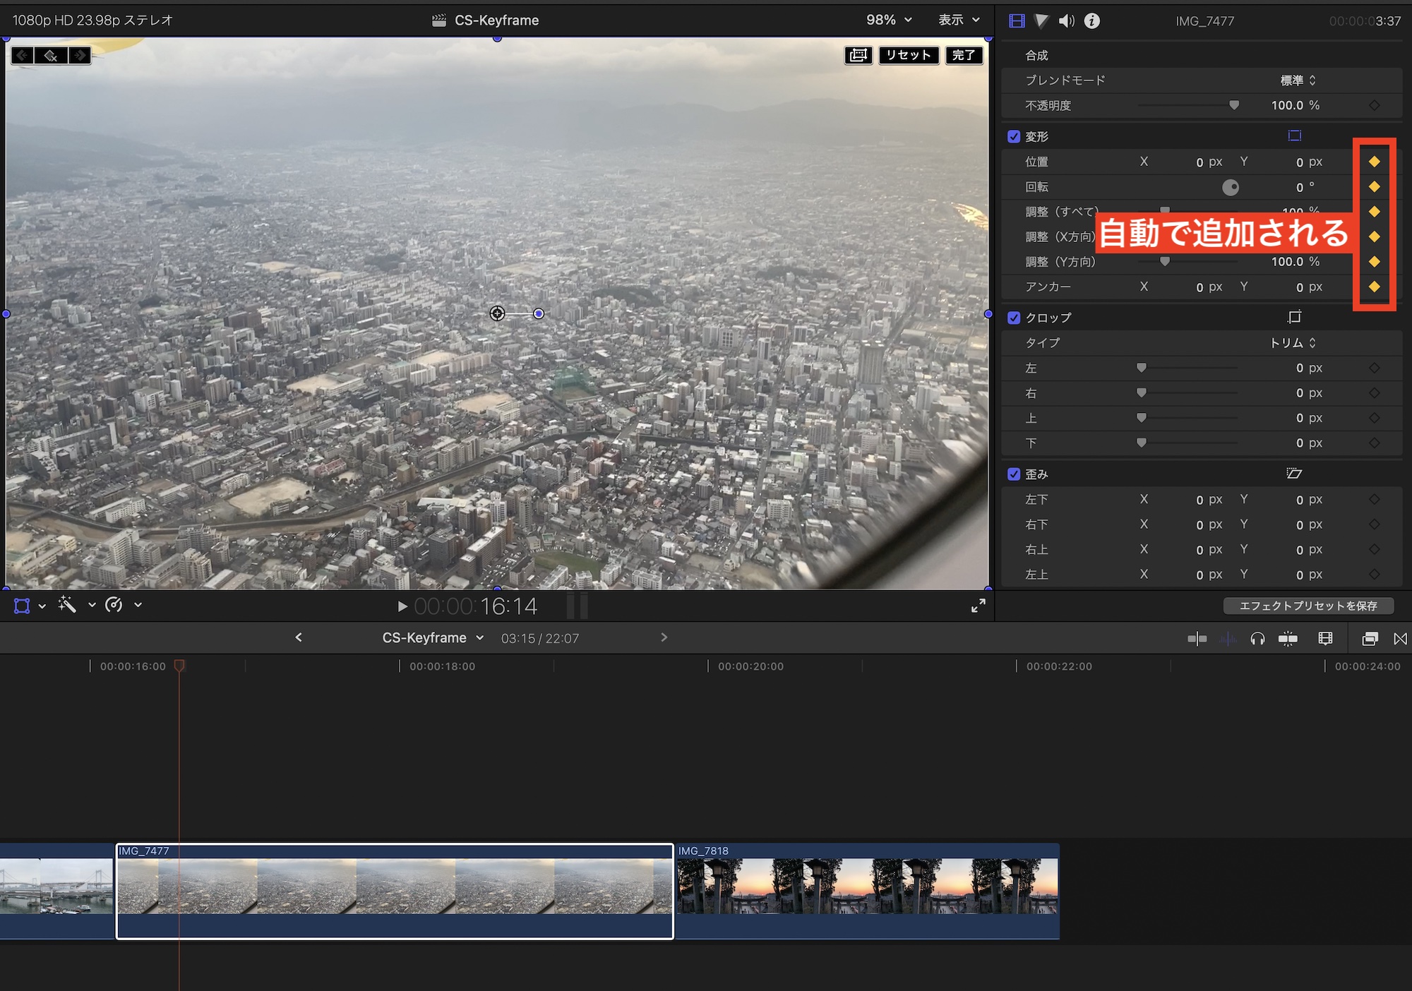Open the video inspector tab icon
Screen dimensions: 1412x991
coord(1017,20)
